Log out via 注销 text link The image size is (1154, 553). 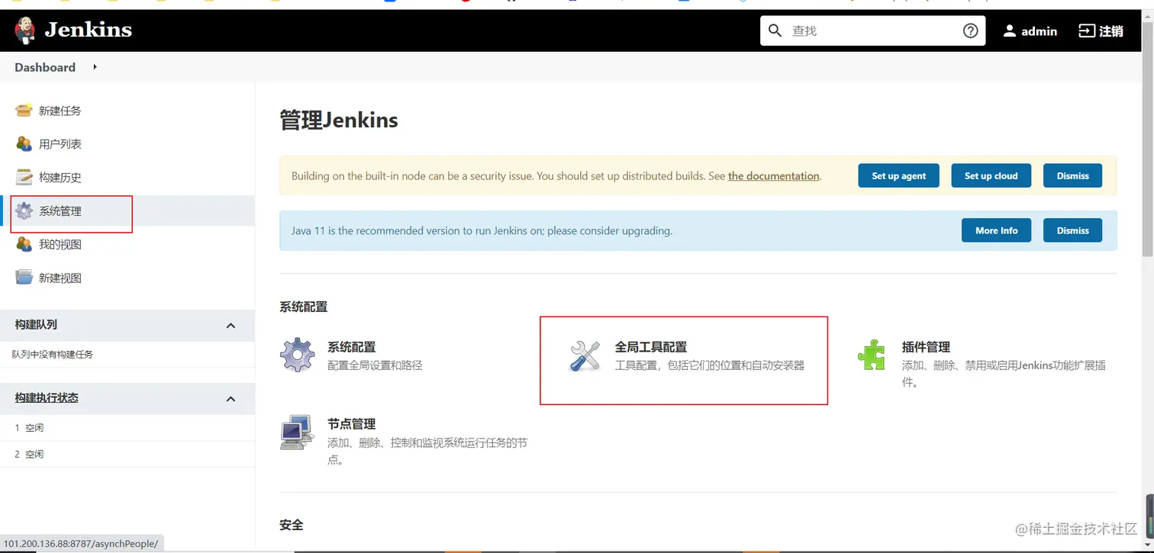coord(1110,31)
